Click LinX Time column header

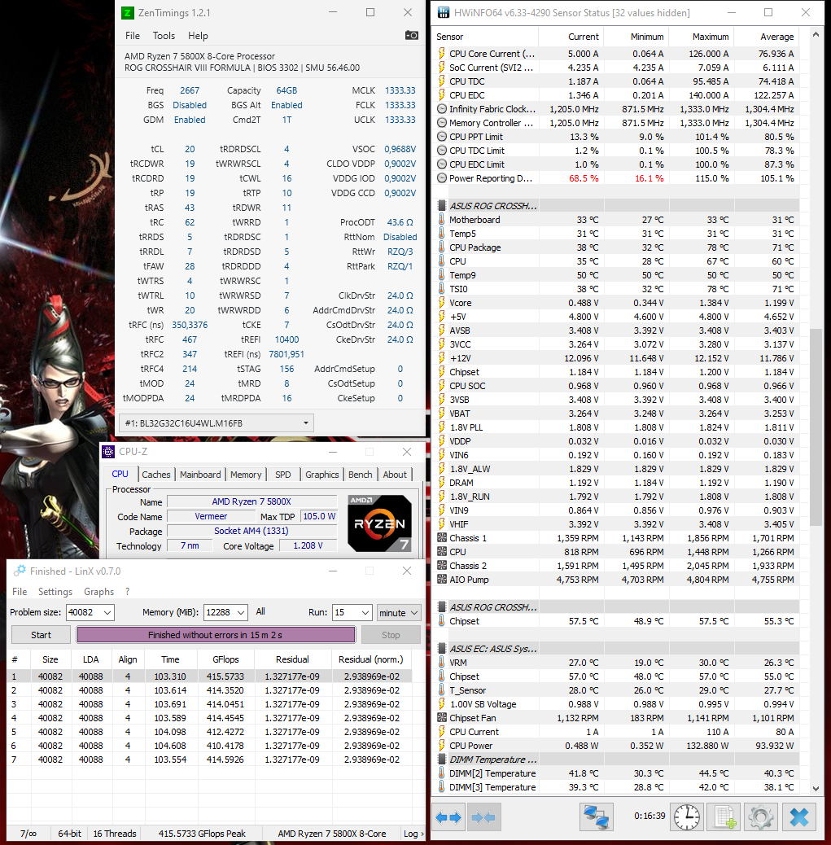coord(170,659)
